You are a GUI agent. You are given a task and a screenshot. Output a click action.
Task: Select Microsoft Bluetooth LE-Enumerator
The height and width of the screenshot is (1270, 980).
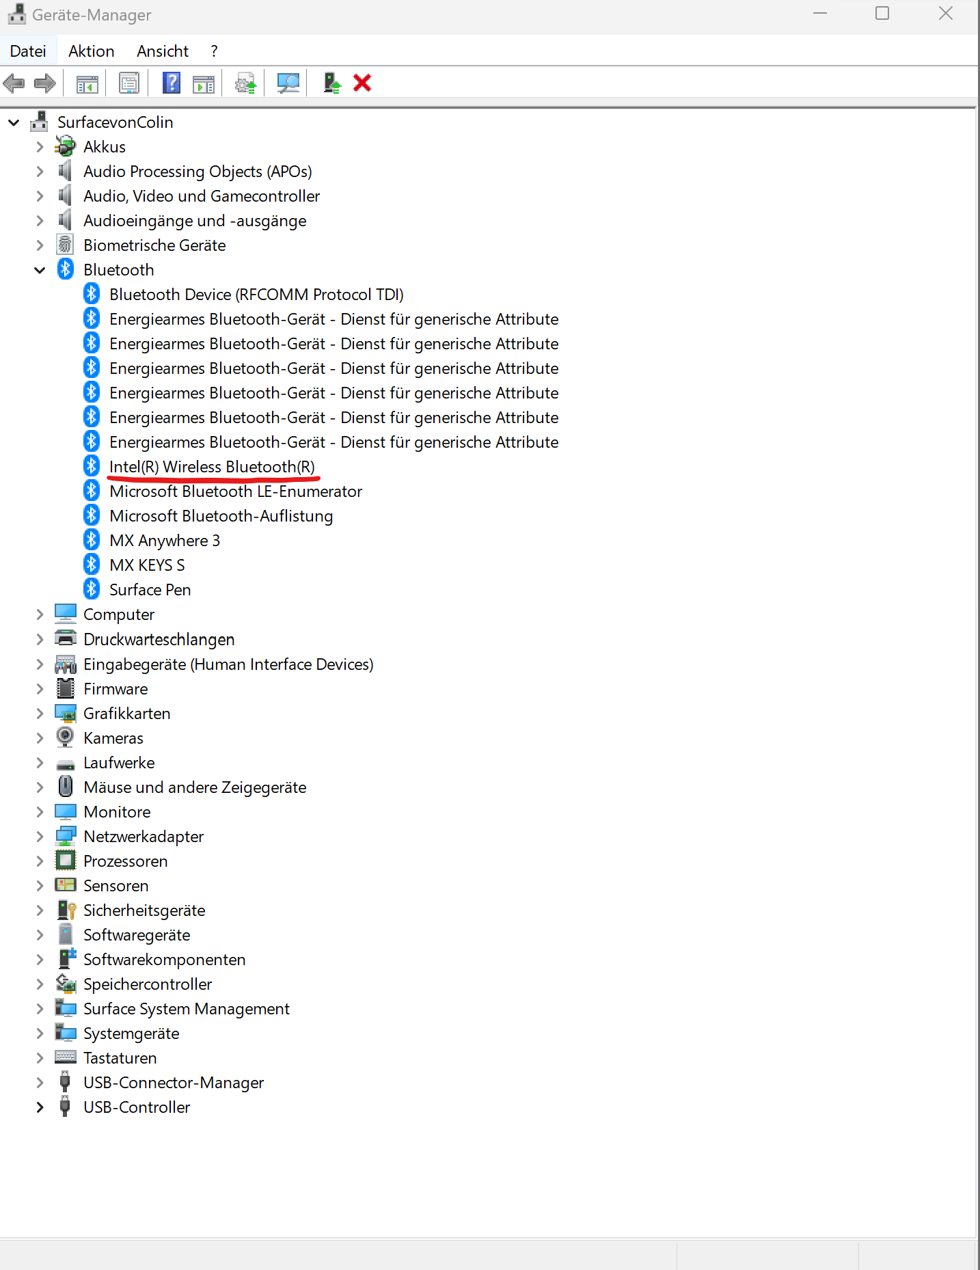pyautogui.click(x=236, y=491)
